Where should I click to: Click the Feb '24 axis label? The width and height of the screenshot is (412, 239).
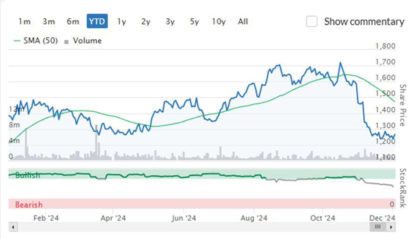(46, 218)
